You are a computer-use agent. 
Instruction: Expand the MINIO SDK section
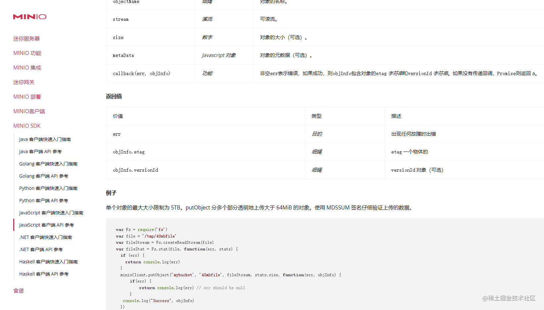pyautogui.click(x=27, y=126)
